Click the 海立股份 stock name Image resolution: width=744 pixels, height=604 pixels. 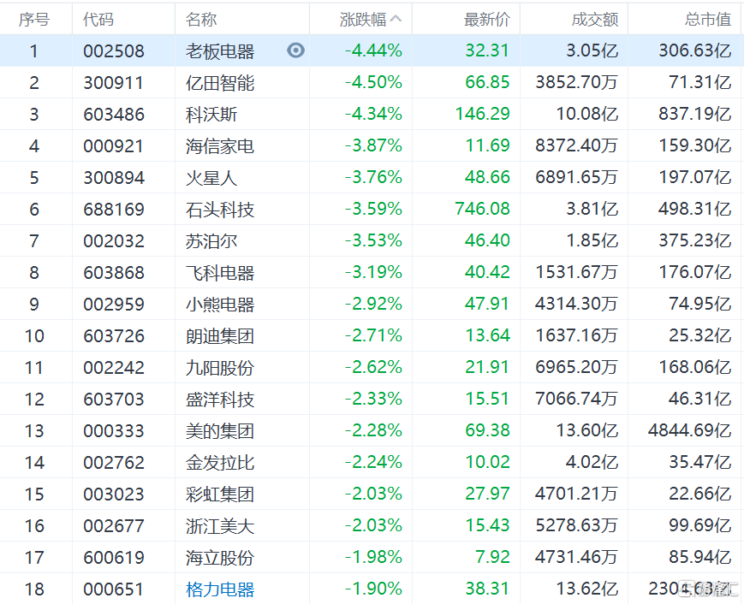pyautogui.click(x=220, y=558)
